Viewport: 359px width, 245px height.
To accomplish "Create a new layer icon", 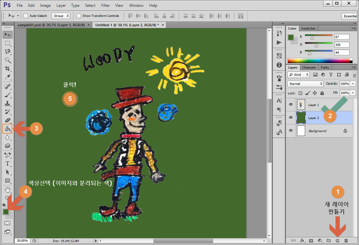I will coord(337,241).
